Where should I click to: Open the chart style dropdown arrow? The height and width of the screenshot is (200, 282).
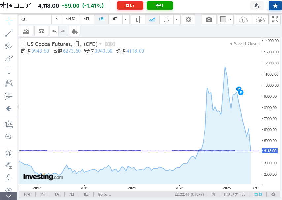coord(177,19)
